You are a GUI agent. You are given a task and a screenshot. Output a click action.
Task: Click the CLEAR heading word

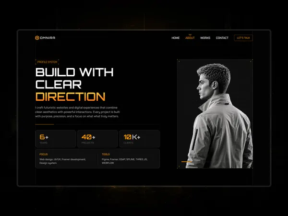pyautogui.click(x=59, y=84)
